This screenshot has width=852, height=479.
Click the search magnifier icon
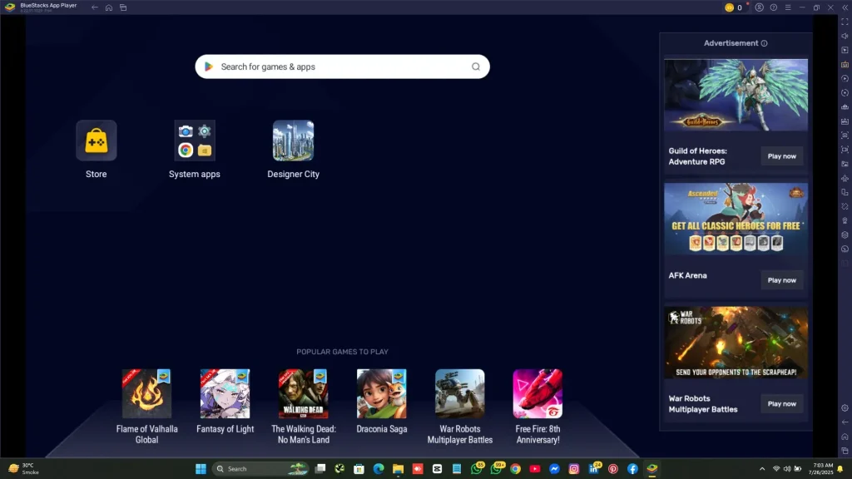[x=475, y=67]
